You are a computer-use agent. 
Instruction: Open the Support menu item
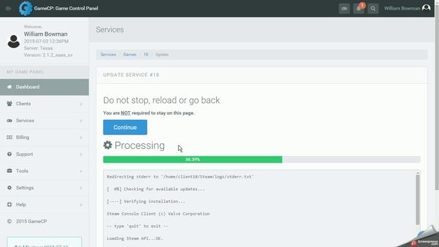pyautogui.click(x=44, y=154)
